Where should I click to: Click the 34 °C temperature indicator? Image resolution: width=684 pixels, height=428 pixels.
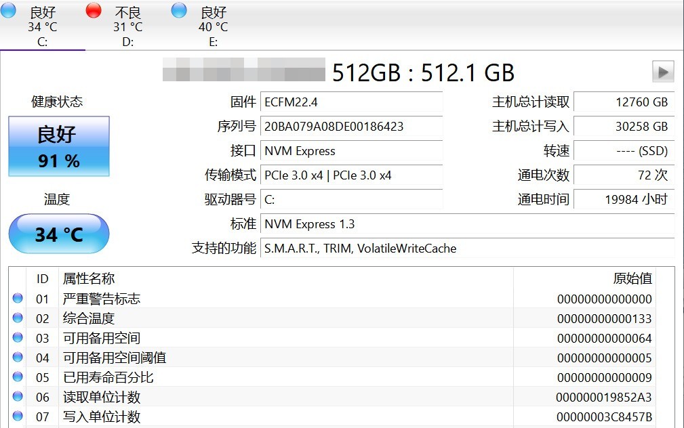point(58,234)
